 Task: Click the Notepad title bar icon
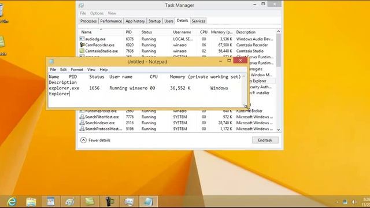coord(51,62)
